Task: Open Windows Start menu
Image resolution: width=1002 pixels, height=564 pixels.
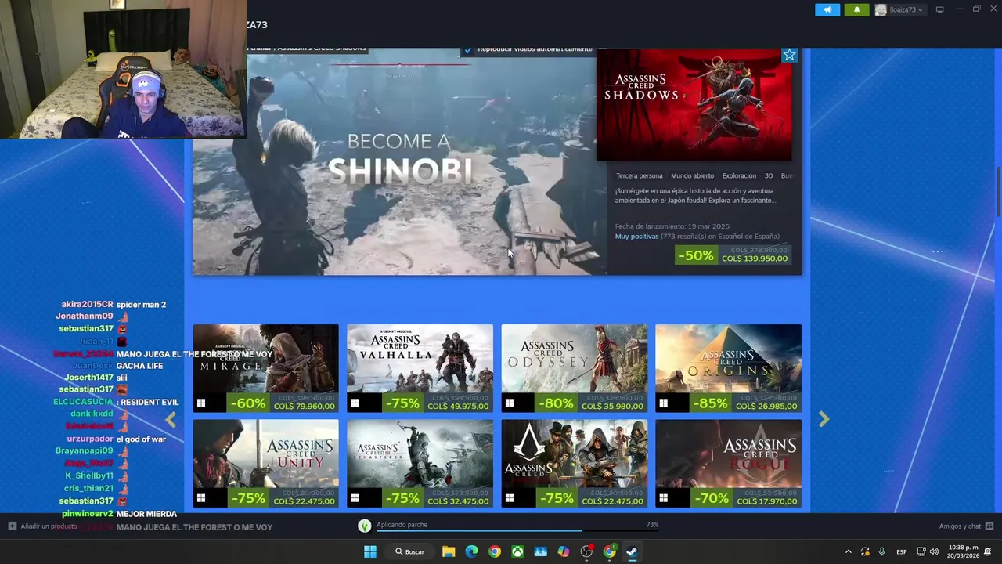Action: click(x=369, y=551)
